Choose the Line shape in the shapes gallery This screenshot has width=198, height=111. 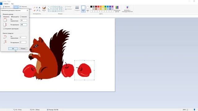point(49,7)
